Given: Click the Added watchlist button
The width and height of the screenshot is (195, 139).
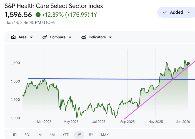Looking at the screenshot, I should [x=176, y=12].
